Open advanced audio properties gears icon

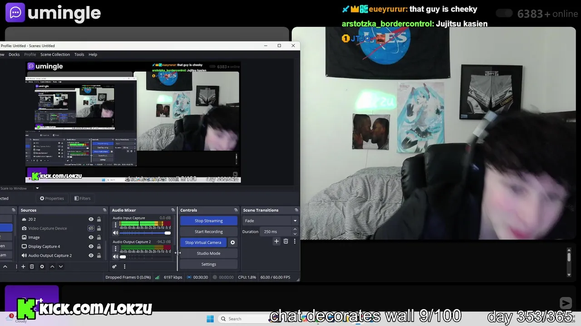pos(114,267)
